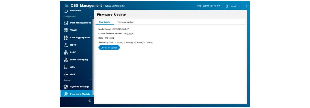Viewport: 310px width, 108px height.
Task: Open the three-dot more options menu
Action: (246, 6)
